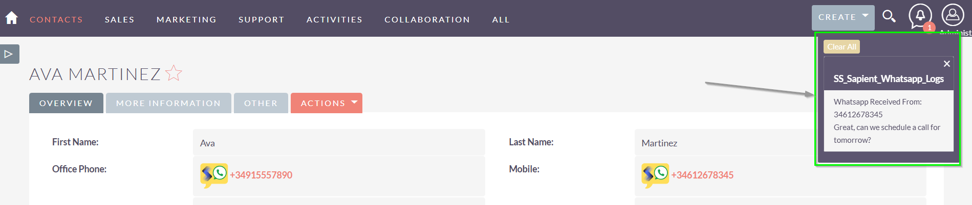This screenshot has height=205, width=972.
Task: Expand the Actions dropdown
Action: [327, 103]
